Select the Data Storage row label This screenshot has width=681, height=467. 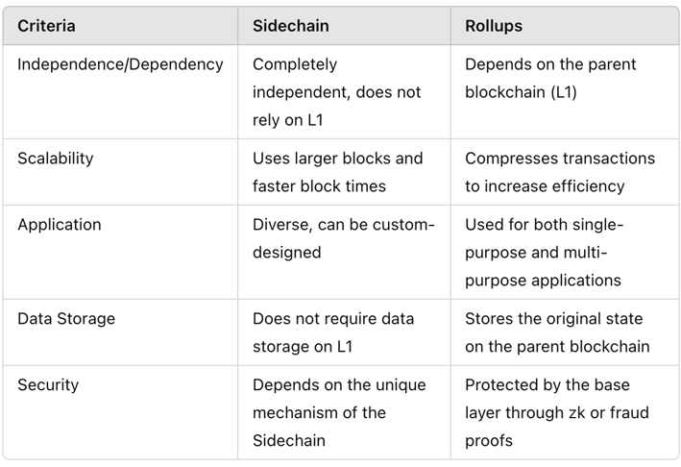point(66,319)
